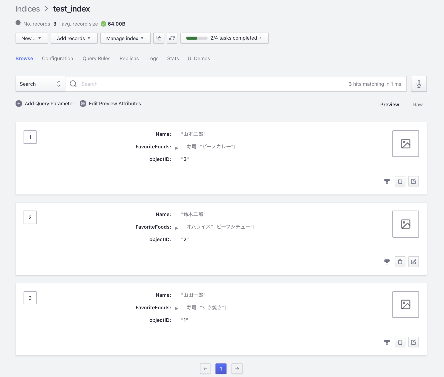The width and height of the screenshot is (444, 377).
Task: Promote record 3 using the trophy icon
Action: [x=387, y=342]
